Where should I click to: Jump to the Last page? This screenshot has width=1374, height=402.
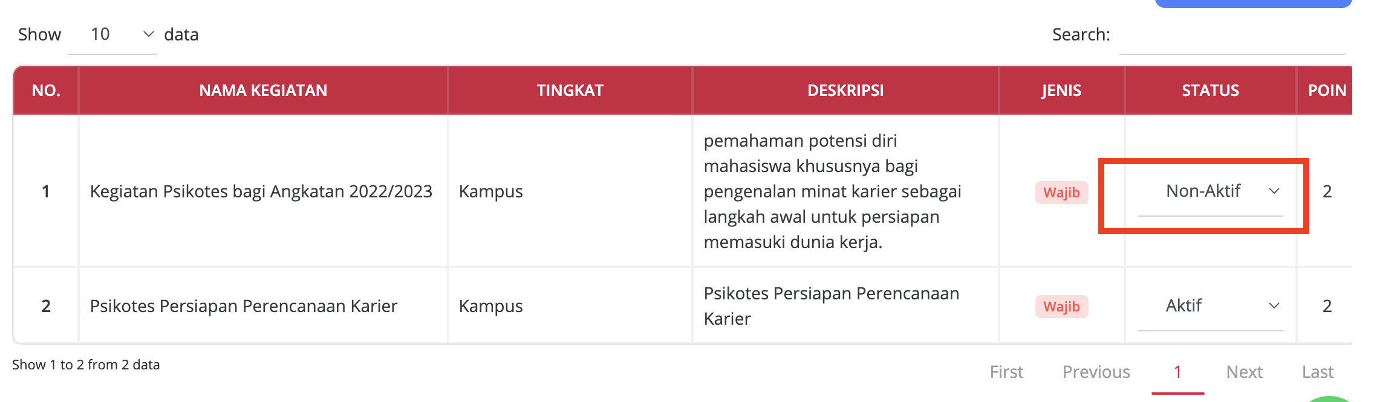pos(1318,372)
